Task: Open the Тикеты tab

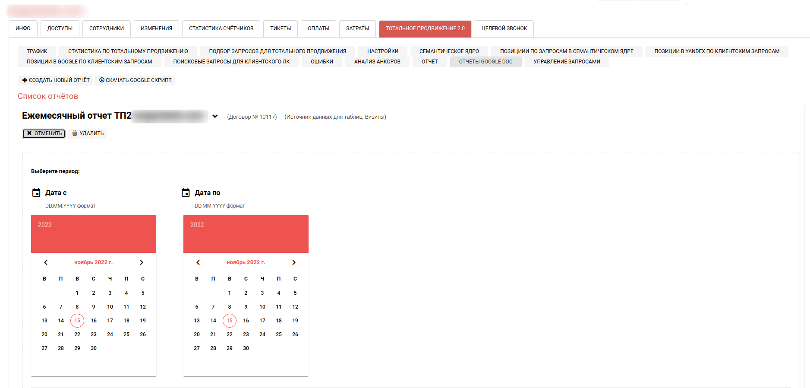Action: tap(281, 28)
